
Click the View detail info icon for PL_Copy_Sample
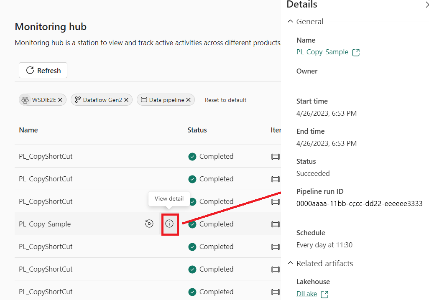click(169, 224)
